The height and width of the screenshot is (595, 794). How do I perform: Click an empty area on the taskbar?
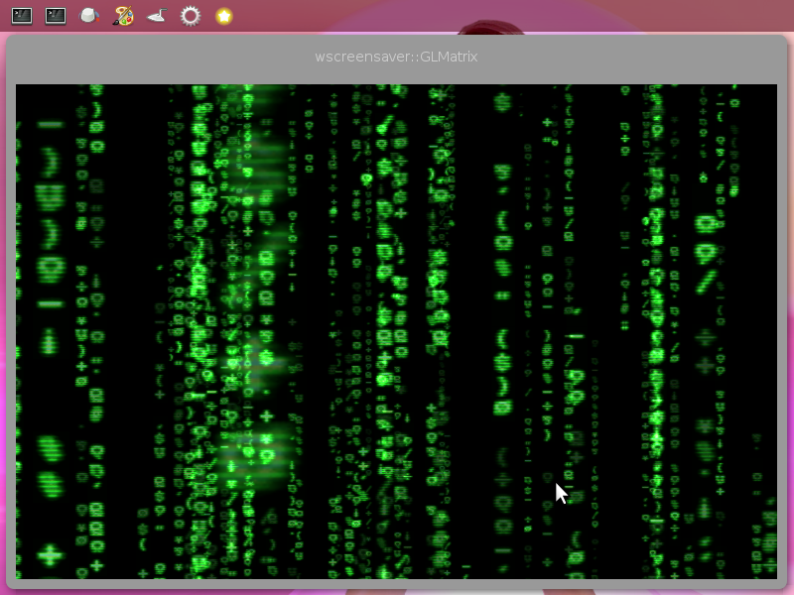point(496,15)
